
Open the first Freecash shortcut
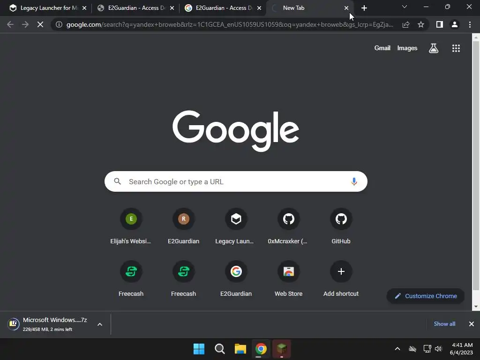coord(131,279)
